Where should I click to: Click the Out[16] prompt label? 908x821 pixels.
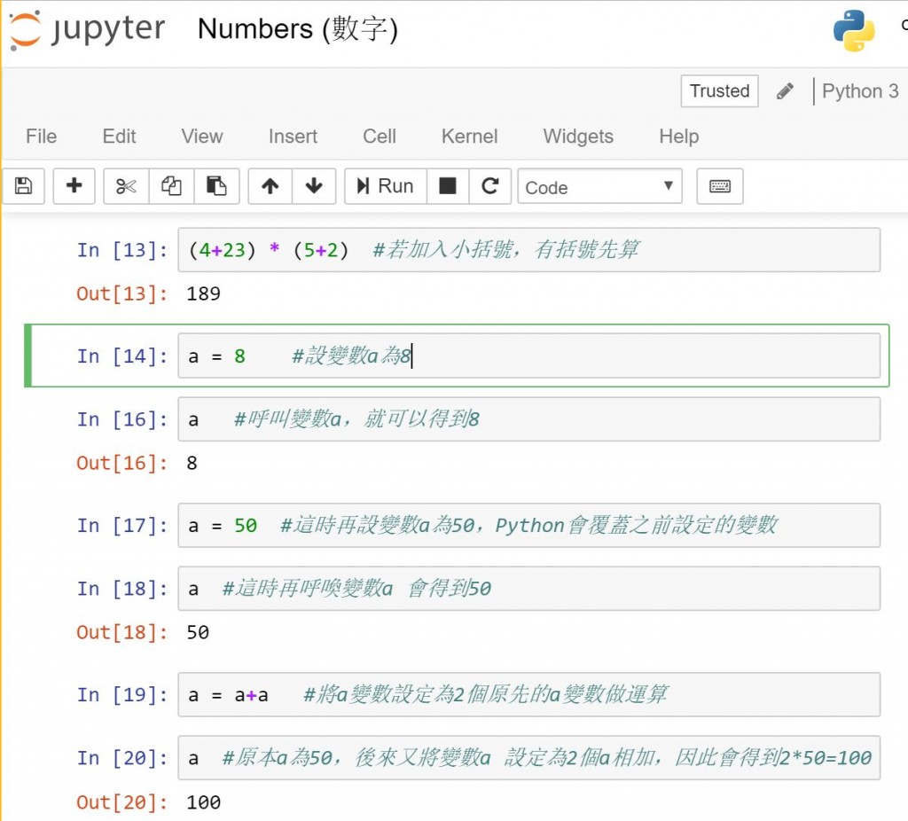coord(122,463)
